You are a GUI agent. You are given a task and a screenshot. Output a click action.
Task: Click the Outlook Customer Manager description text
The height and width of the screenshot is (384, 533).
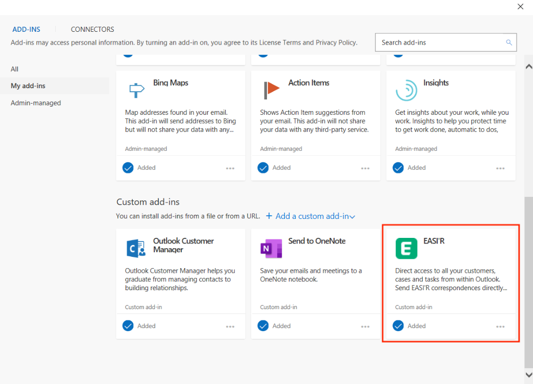[x=180, y=279]
